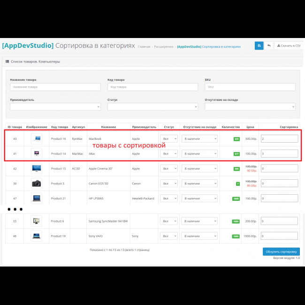Open status dropdown for Samsung SyncMaster row
Image resolution: width=305 pixels, height=305 pixels.
click(x=169, y=221)
